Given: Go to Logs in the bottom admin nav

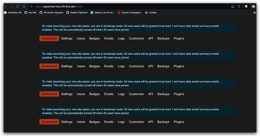Looking at the screenshot, I should point(121,122).
